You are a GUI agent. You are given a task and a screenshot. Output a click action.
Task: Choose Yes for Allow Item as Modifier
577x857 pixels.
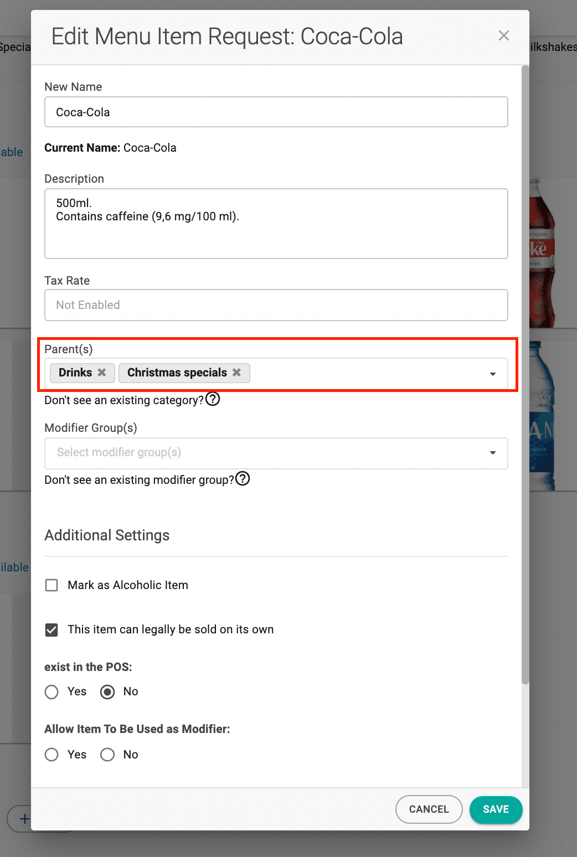[51, 755]
